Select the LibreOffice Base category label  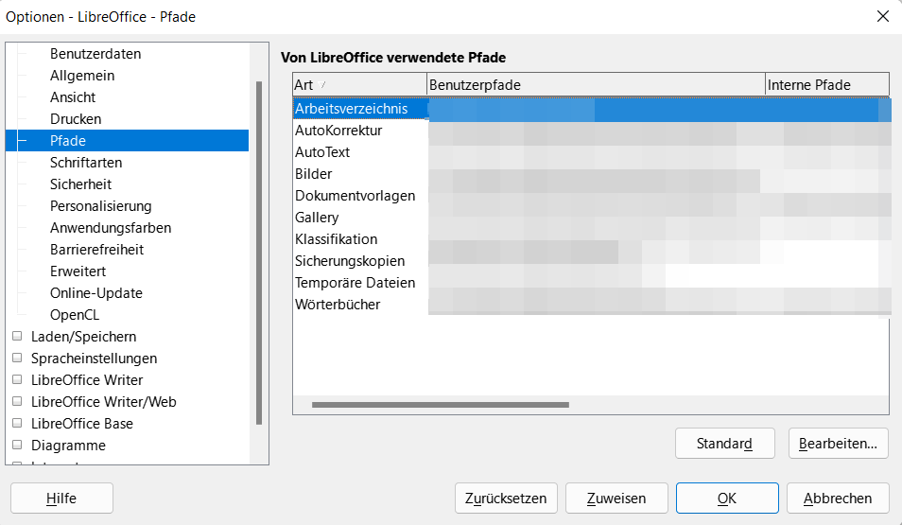(x=81, y=424)
